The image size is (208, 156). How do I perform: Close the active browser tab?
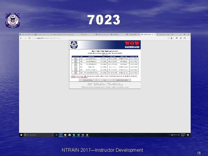coord(154,34)
